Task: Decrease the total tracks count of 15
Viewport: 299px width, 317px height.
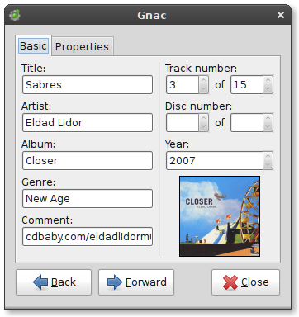Action: (x=268, y=89)
